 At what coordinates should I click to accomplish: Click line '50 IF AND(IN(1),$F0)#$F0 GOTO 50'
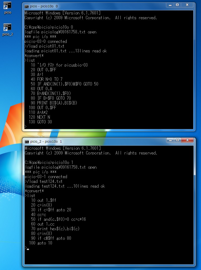(x=65, y=84)
